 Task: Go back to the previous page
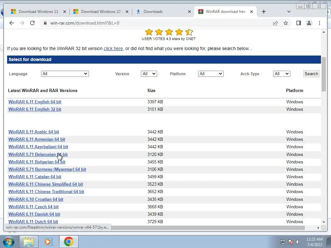pyautogui.click(x=12, y=23)
